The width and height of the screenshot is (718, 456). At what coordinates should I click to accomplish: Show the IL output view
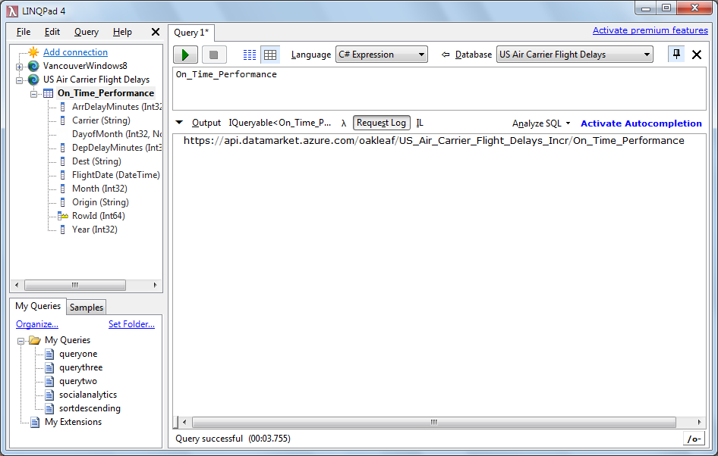tap(420, 123)
